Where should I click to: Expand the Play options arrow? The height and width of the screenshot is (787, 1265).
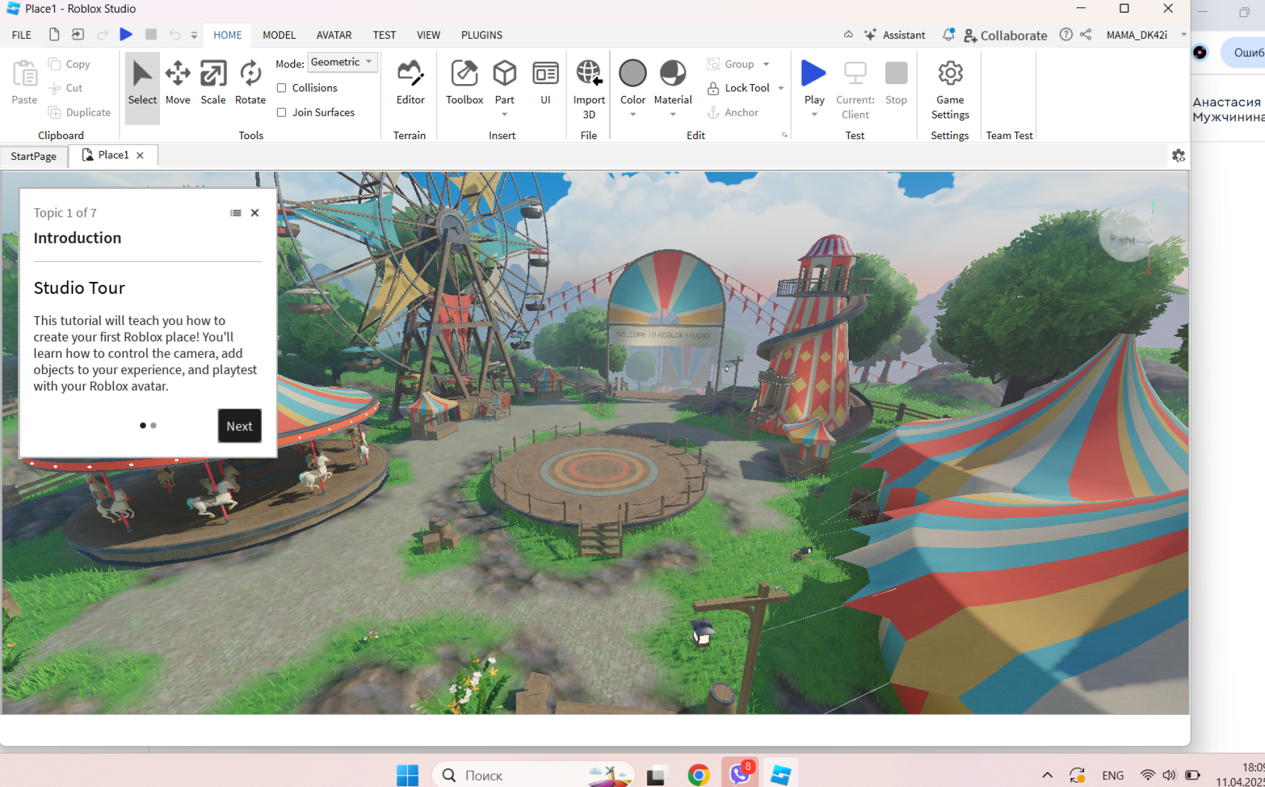[x=814, y=115]
